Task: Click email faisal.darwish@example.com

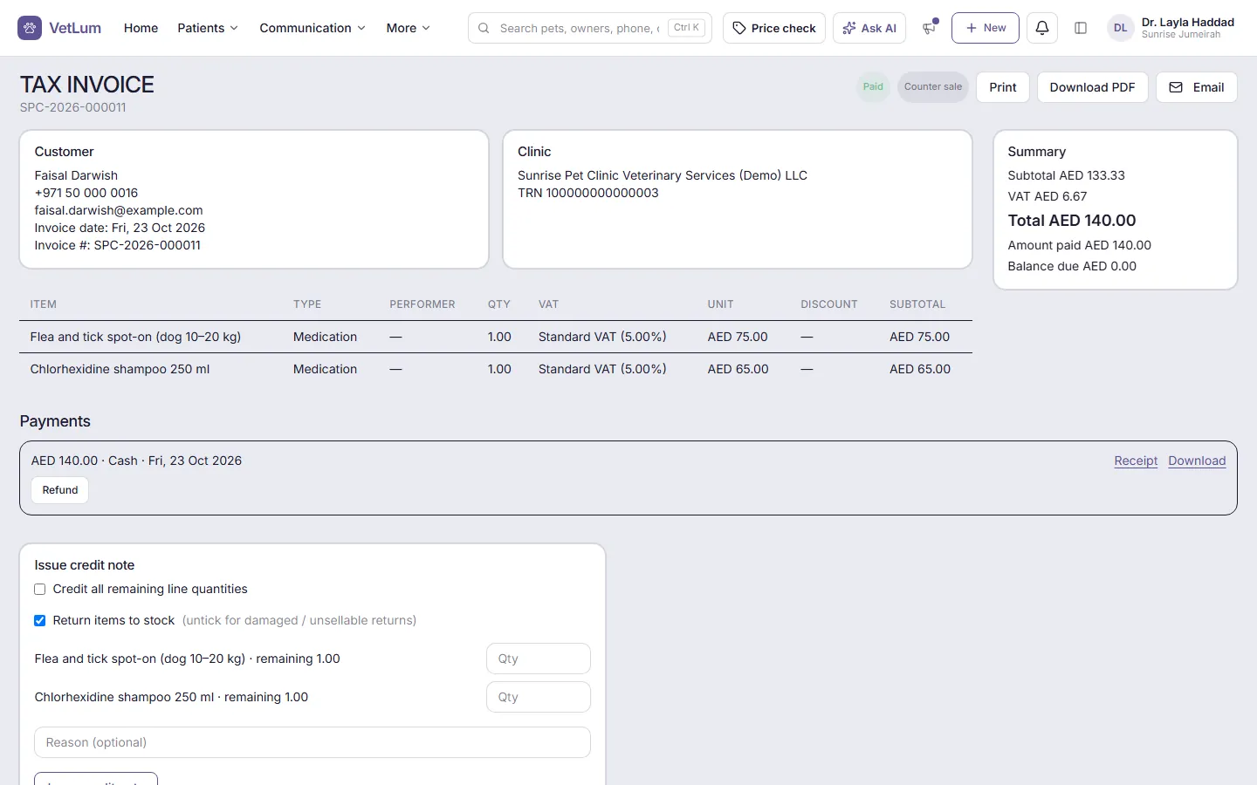Action: [x=119, y=210]
